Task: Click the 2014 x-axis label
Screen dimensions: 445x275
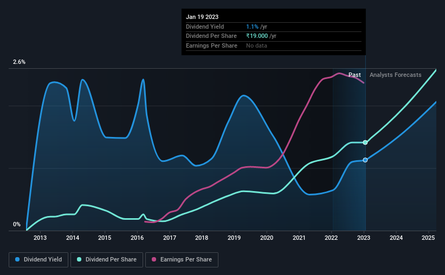Action: pyautogui.click(x=73, y=238)
